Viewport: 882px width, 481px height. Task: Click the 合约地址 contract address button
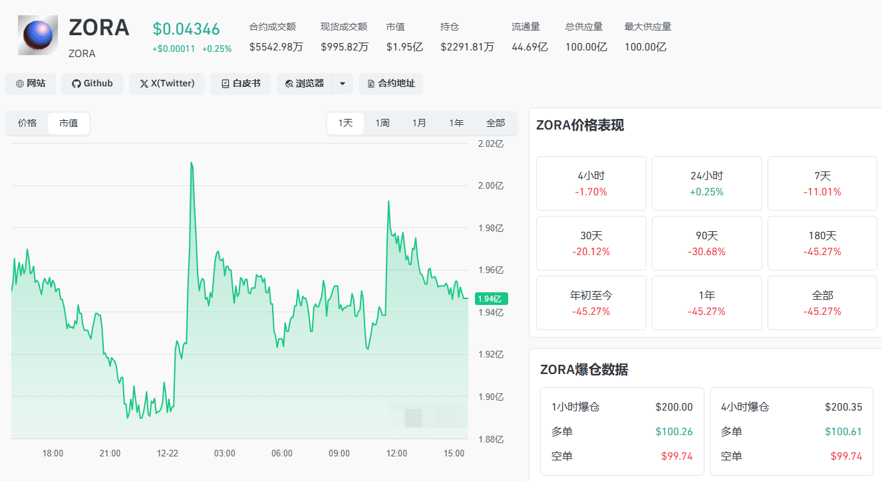(x=390, y=84)
